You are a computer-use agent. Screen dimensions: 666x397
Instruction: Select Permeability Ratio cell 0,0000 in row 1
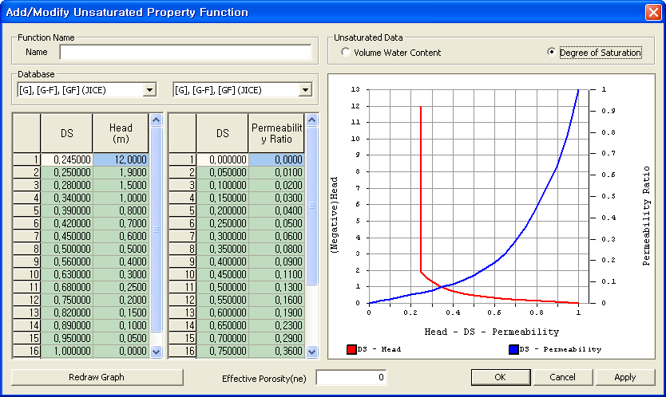click(276, 159)
